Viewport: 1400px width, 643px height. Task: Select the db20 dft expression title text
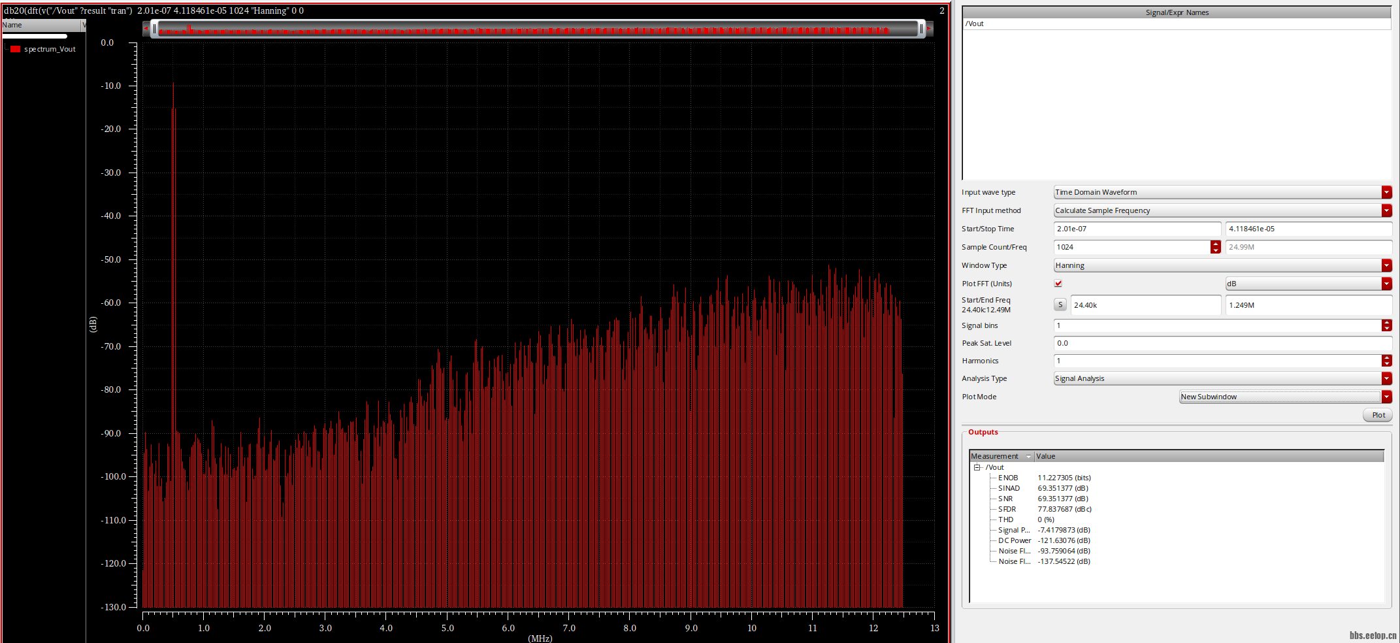click(154, 10)
